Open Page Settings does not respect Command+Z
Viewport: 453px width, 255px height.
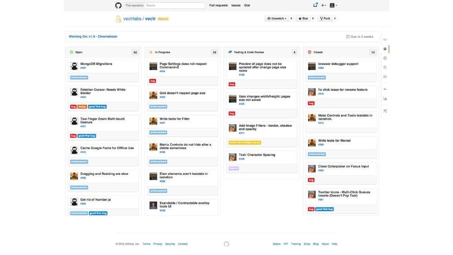point(183,66)
